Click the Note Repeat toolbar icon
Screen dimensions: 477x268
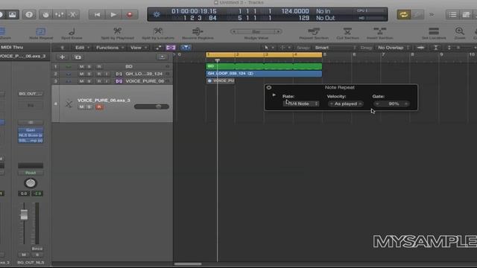click(41, 31)
